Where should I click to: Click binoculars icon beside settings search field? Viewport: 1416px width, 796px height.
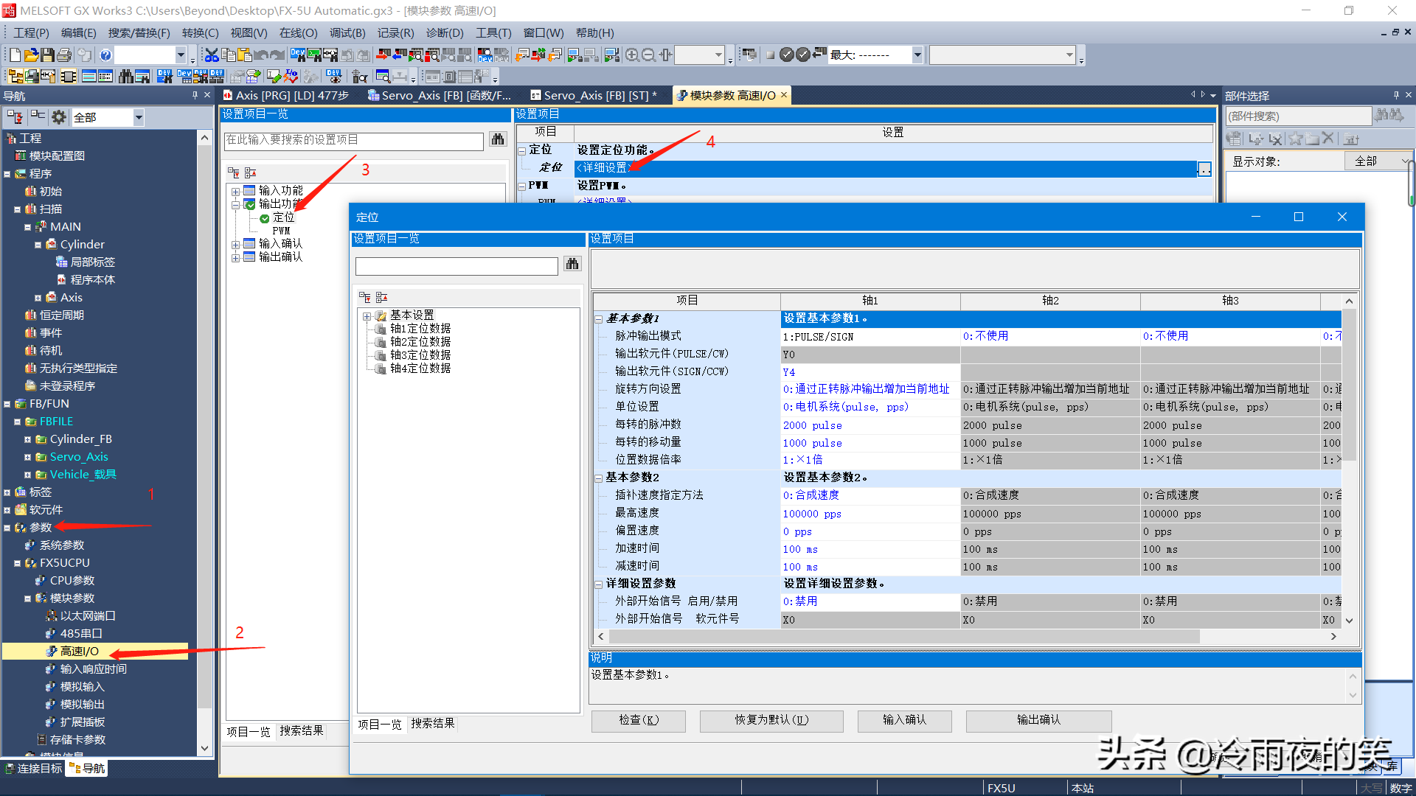498,140
